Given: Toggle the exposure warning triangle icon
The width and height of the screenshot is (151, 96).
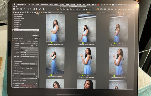Looking at the screenshot, I should pyautogui.click(x=116, y=10).
